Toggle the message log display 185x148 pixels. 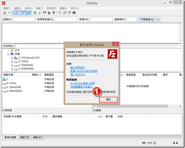(15, 13)
